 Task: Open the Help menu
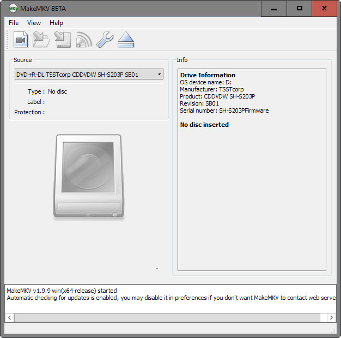(x=56, y=23)
